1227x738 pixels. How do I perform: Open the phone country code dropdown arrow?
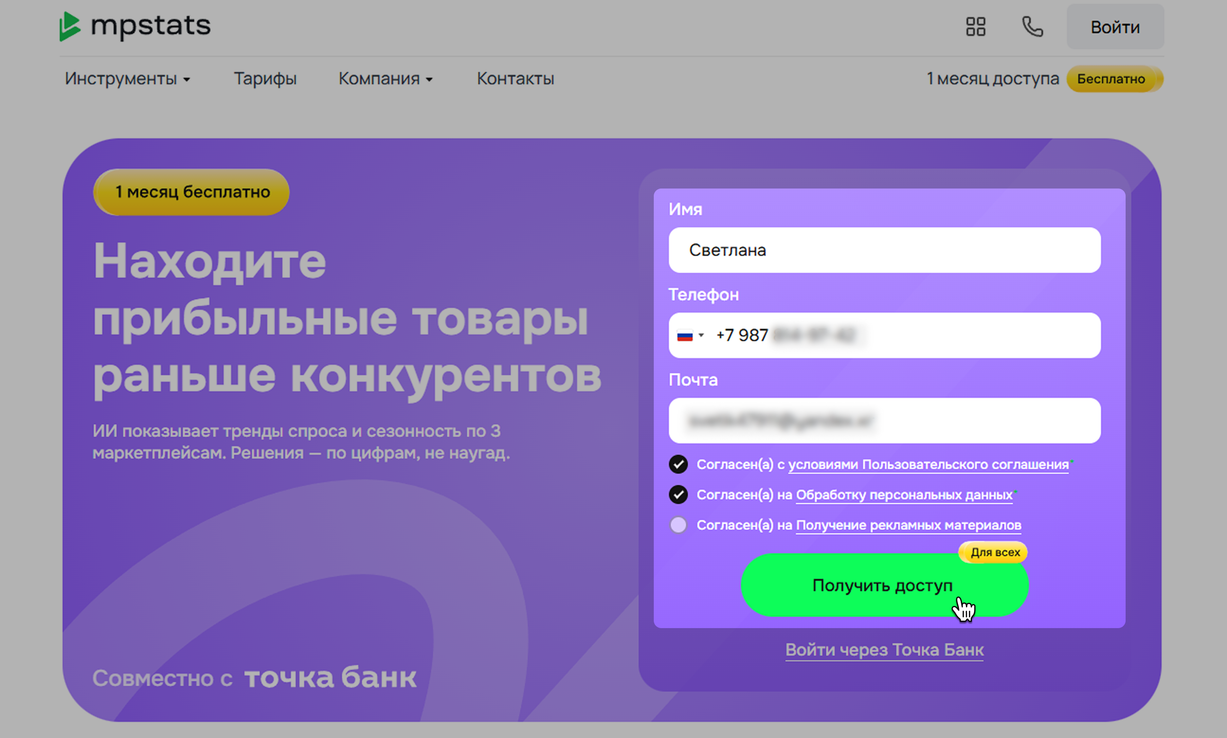point(701,335)
